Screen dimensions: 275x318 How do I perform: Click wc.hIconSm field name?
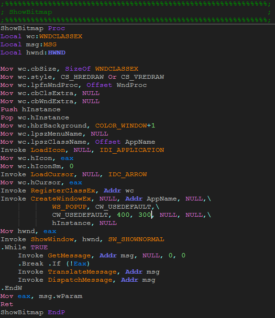point(39,166)
